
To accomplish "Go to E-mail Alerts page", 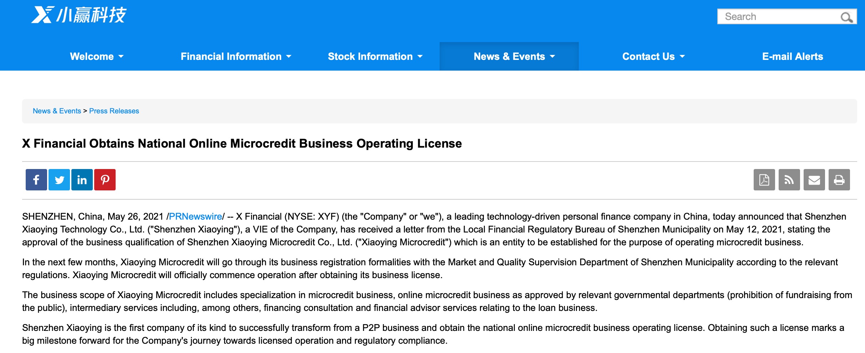I will click(793, 56).
